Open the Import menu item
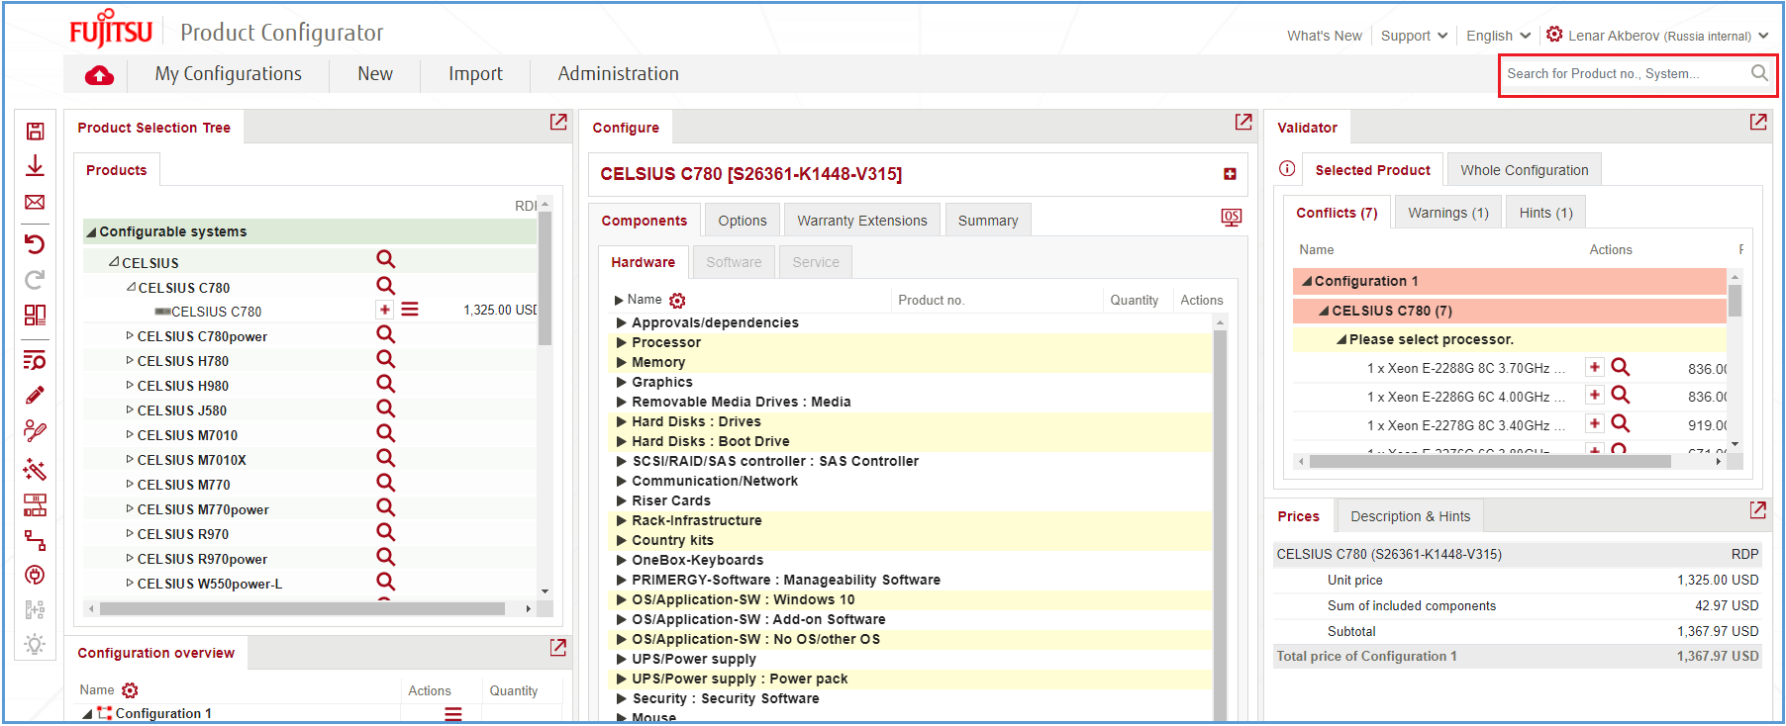The width and height of the screenshot is (1786, 726). click(x=475, y=74)
